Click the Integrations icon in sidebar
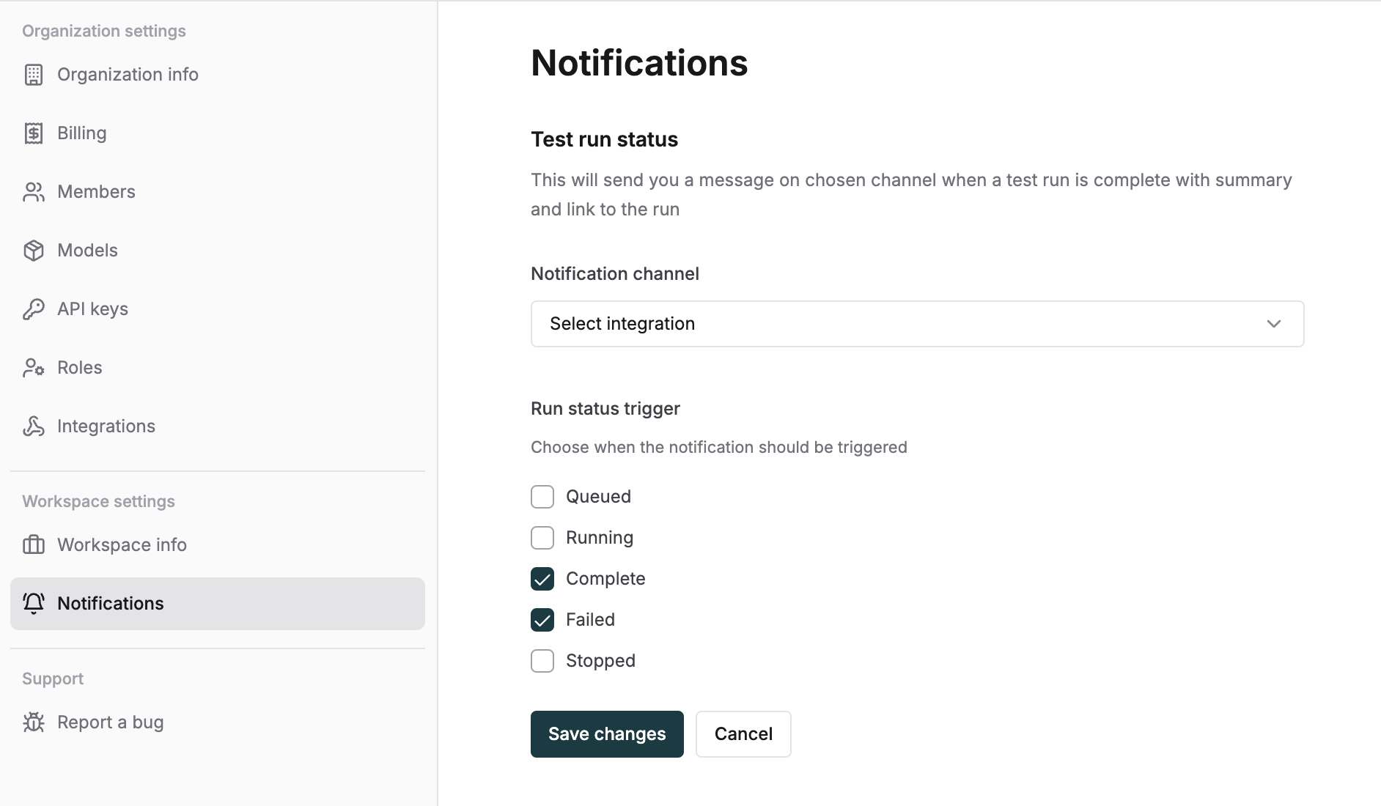 (x=34, y=426)
